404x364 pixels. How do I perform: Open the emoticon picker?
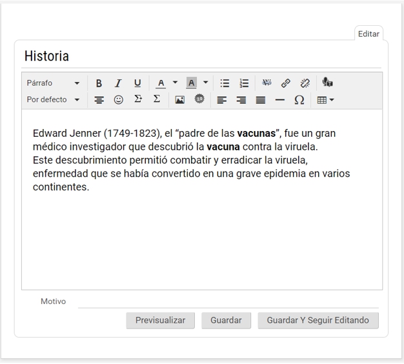pyautogui.click(x=118, y=100)
